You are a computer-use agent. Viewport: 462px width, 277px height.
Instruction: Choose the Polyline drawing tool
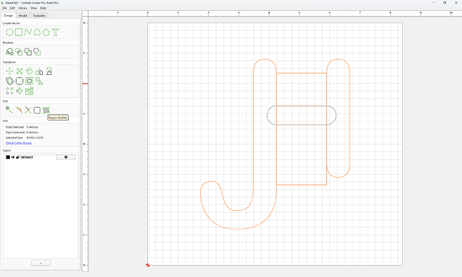coord(28,32)
